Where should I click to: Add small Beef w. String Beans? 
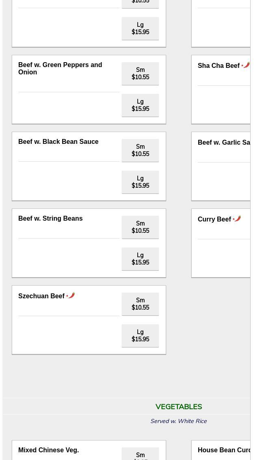[140, 228]
